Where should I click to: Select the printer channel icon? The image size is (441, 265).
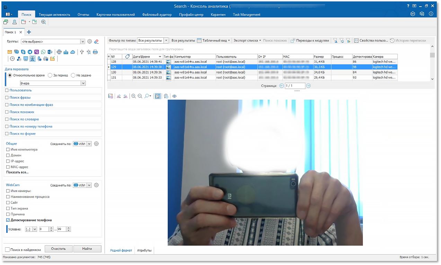(x=95, y=52)
